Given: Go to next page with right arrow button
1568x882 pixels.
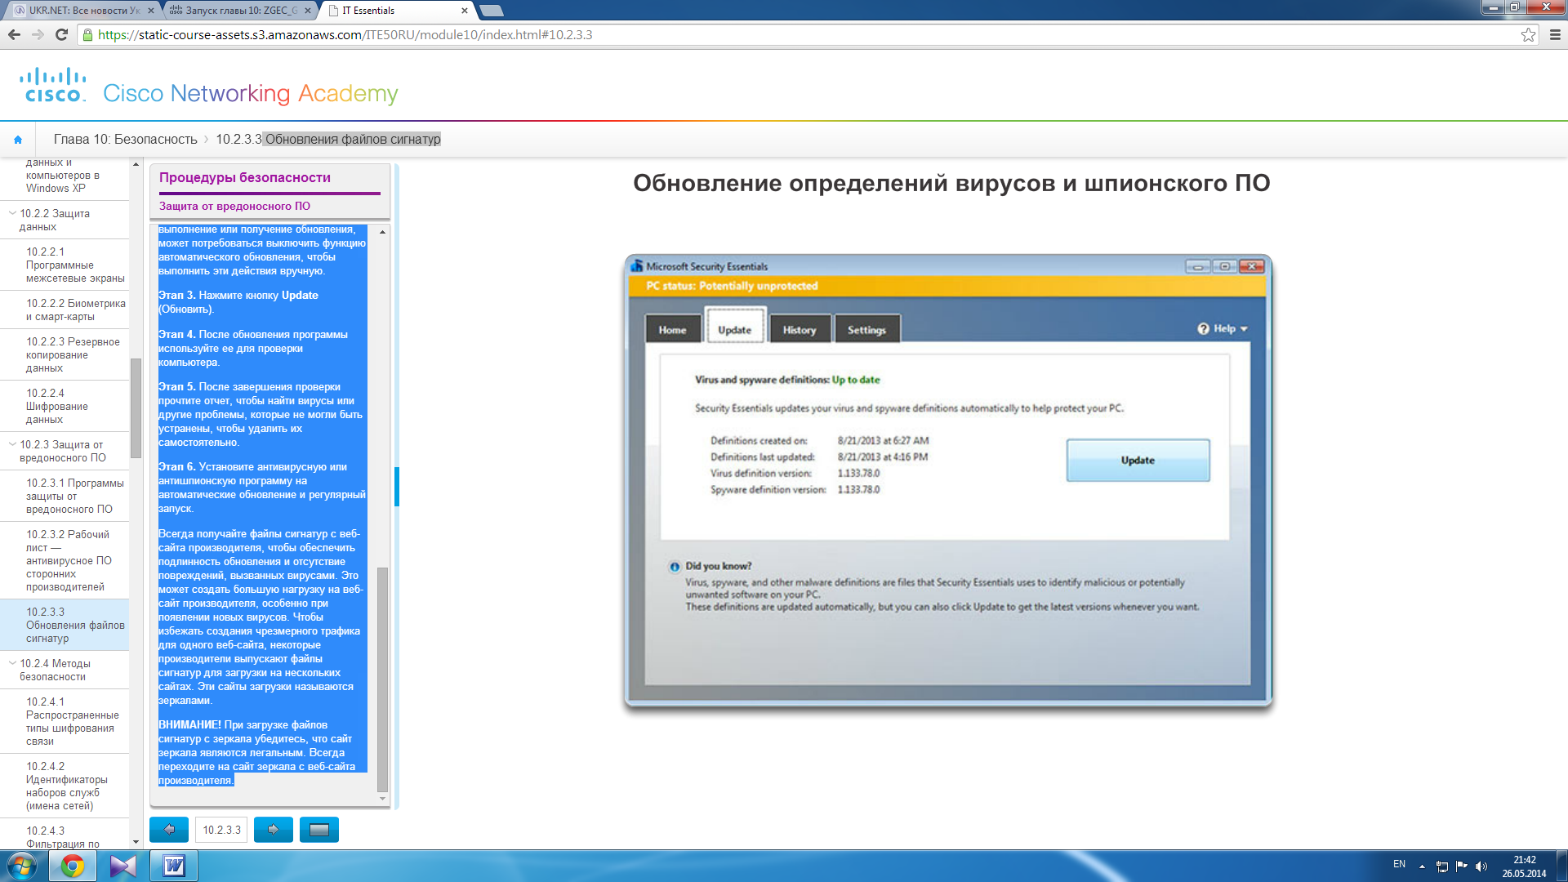Looking at the screenshot, I should 274,830.
